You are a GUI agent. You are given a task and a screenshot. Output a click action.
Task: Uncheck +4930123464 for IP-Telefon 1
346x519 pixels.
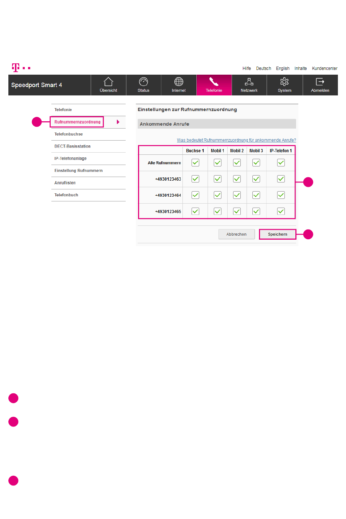(x=281, y=195)
